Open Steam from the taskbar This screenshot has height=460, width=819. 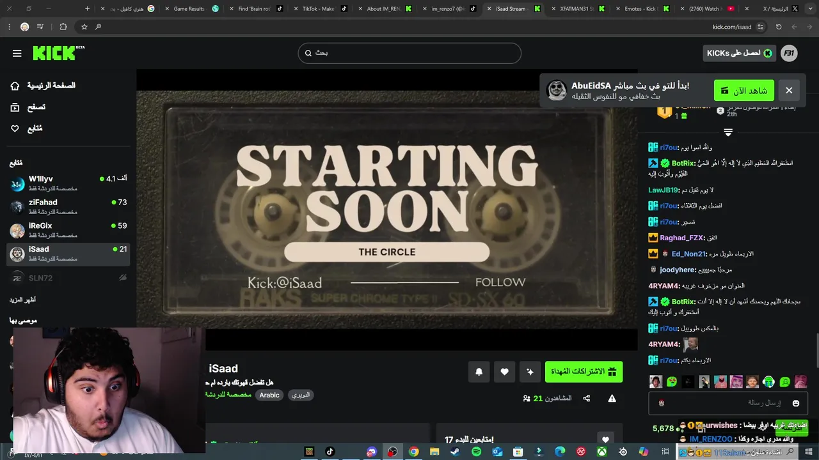pyautogui.click(x=455, y=452)
